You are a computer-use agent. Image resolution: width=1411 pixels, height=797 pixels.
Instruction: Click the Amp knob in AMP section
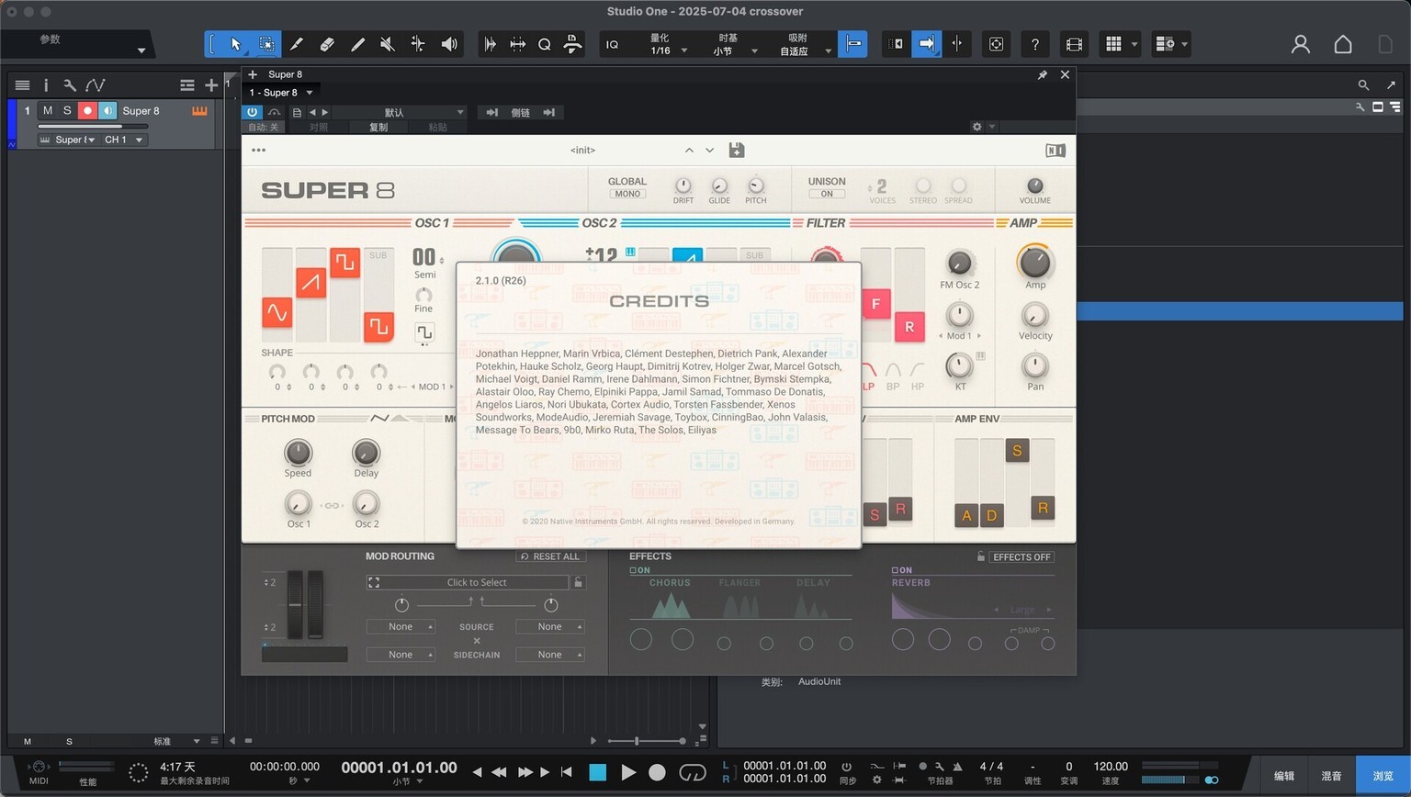click(x=1035, y=263)
